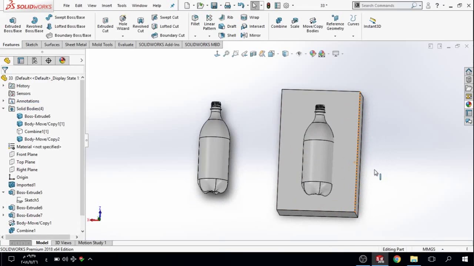Expand the History folder
Viewport: 474px width, 266px height.
pos(3,86)
